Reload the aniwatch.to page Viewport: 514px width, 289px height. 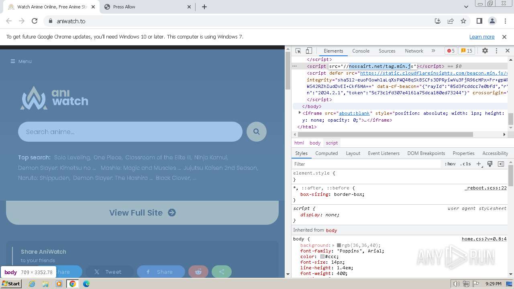pyautogui.click(x=35, y=21)
